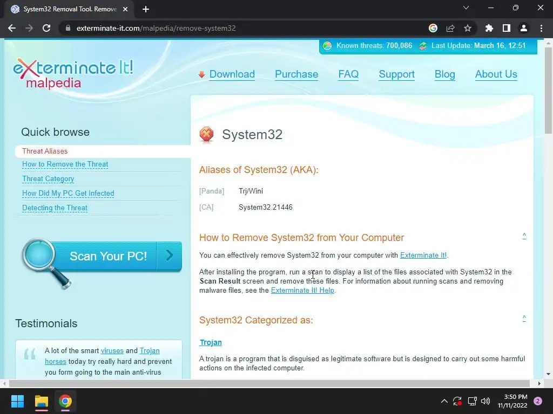Image resolution: width=553 pixels, height=414 pixels.
Task: Open Chrome's three-dot menu
Action: 541,28
